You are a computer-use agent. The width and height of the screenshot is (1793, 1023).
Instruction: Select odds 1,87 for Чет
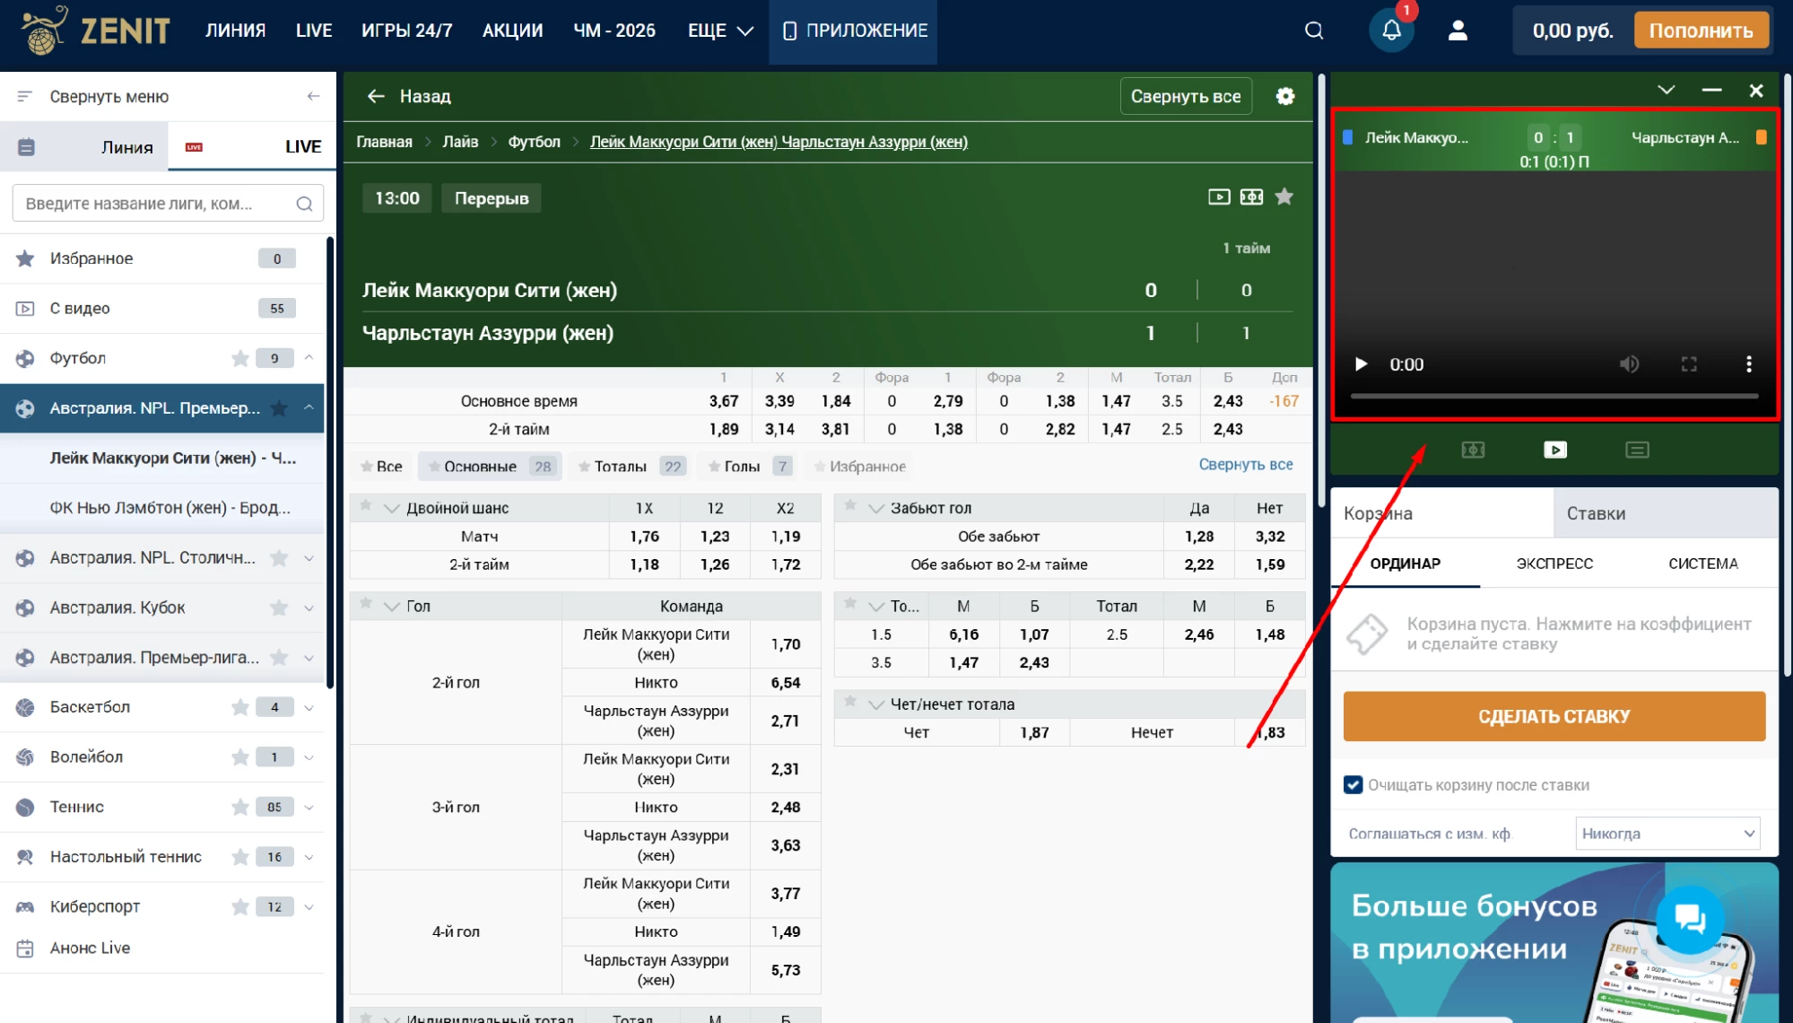click(1034, 733)
